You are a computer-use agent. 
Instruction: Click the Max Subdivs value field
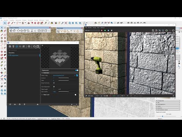[x=55, y=92]
